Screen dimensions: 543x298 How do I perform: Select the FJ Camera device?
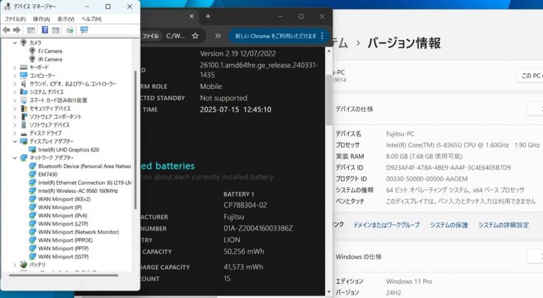tap(50, 51)
